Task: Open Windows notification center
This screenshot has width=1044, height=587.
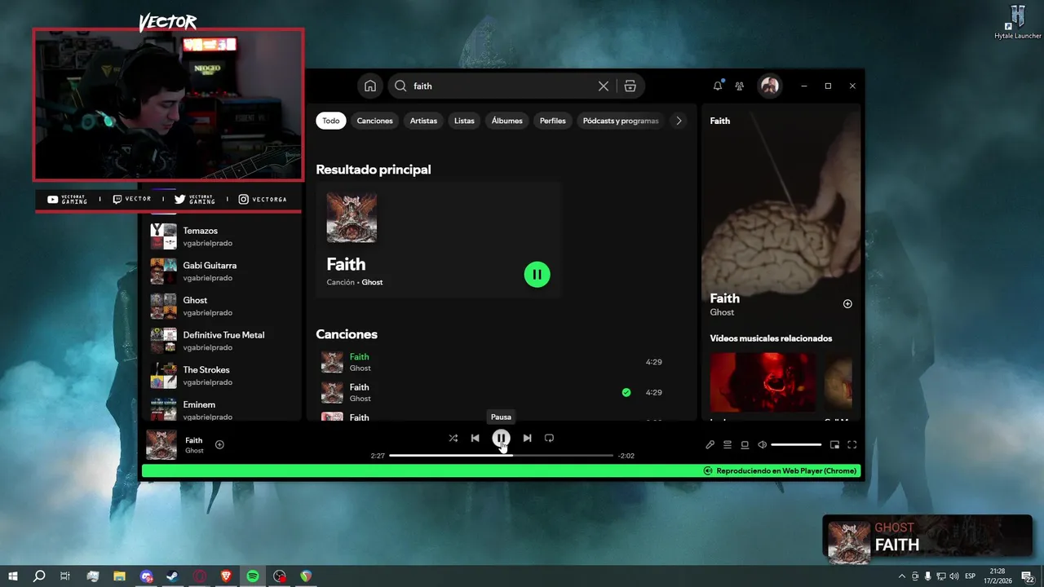Action: (1028, 576)
